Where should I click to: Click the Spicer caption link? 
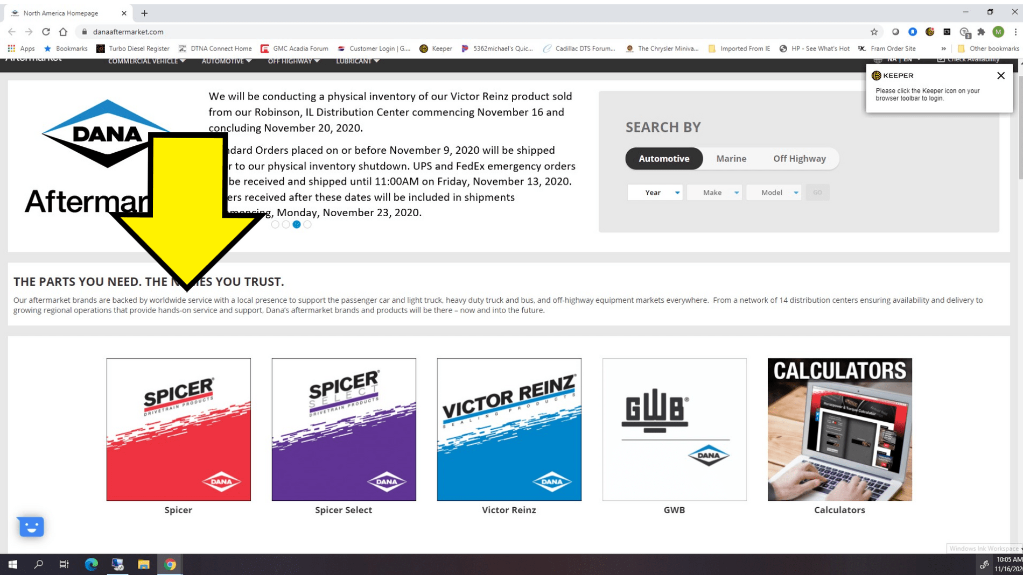click(178, 510)
